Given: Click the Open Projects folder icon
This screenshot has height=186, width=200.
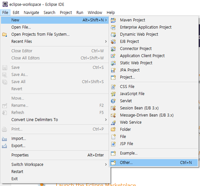Looking at the screenshot, I should coord(5,34).
